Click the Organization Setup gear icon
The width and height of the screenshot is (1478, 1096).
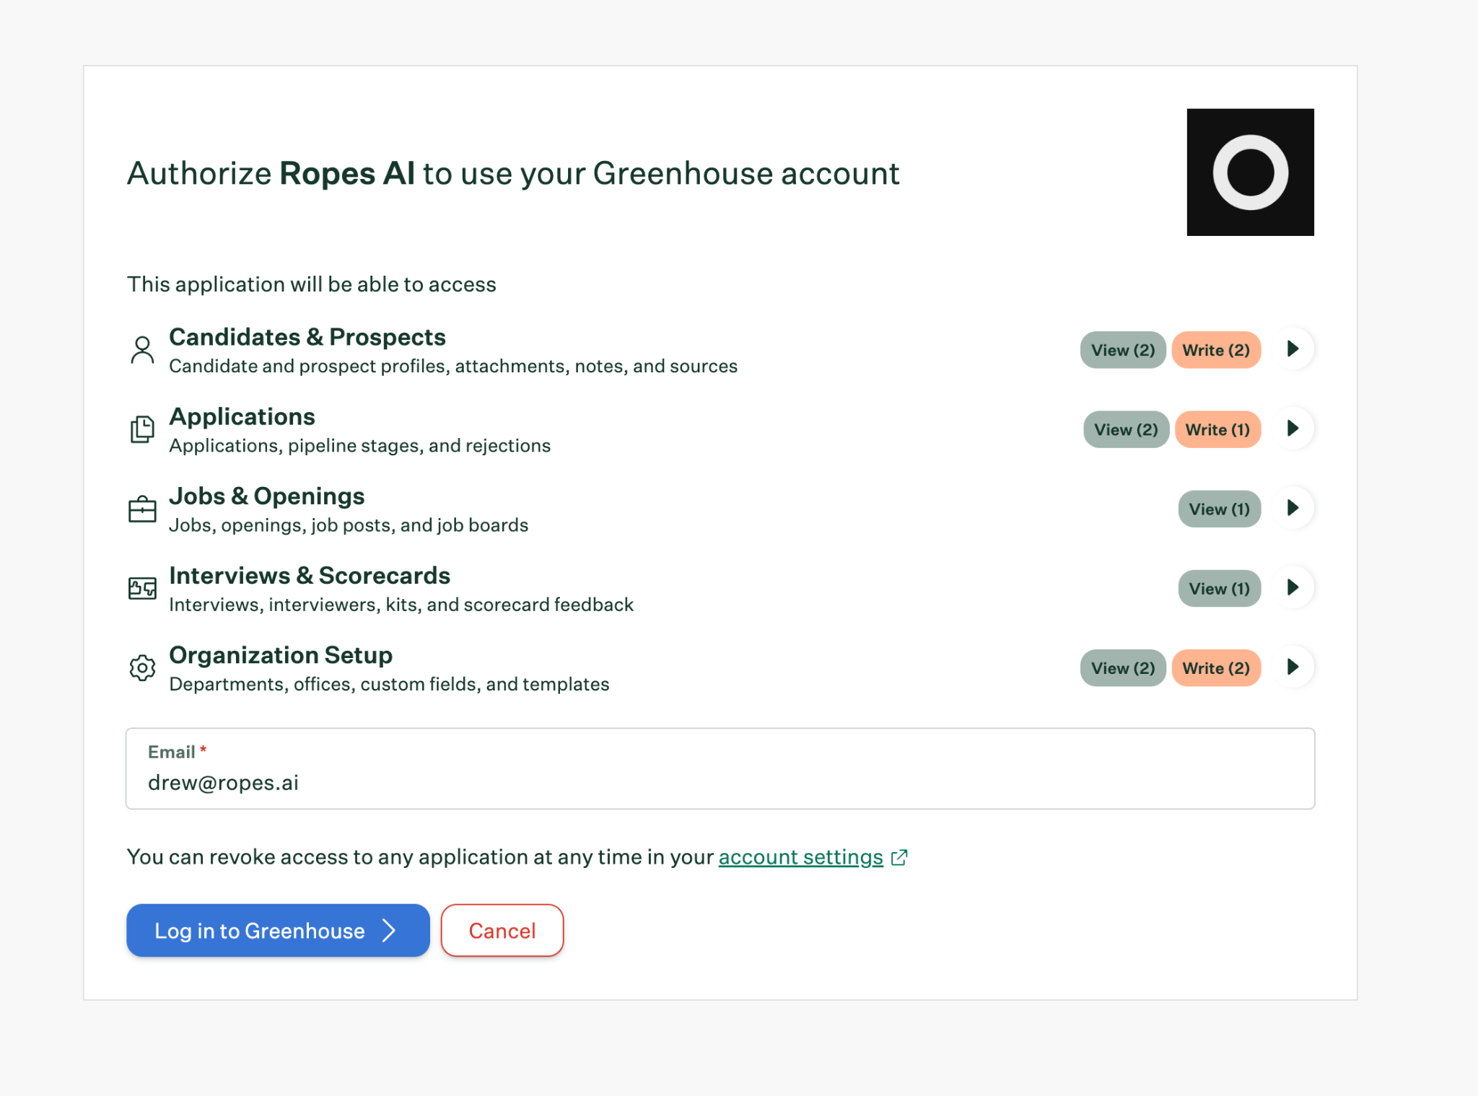click(142, 667)
